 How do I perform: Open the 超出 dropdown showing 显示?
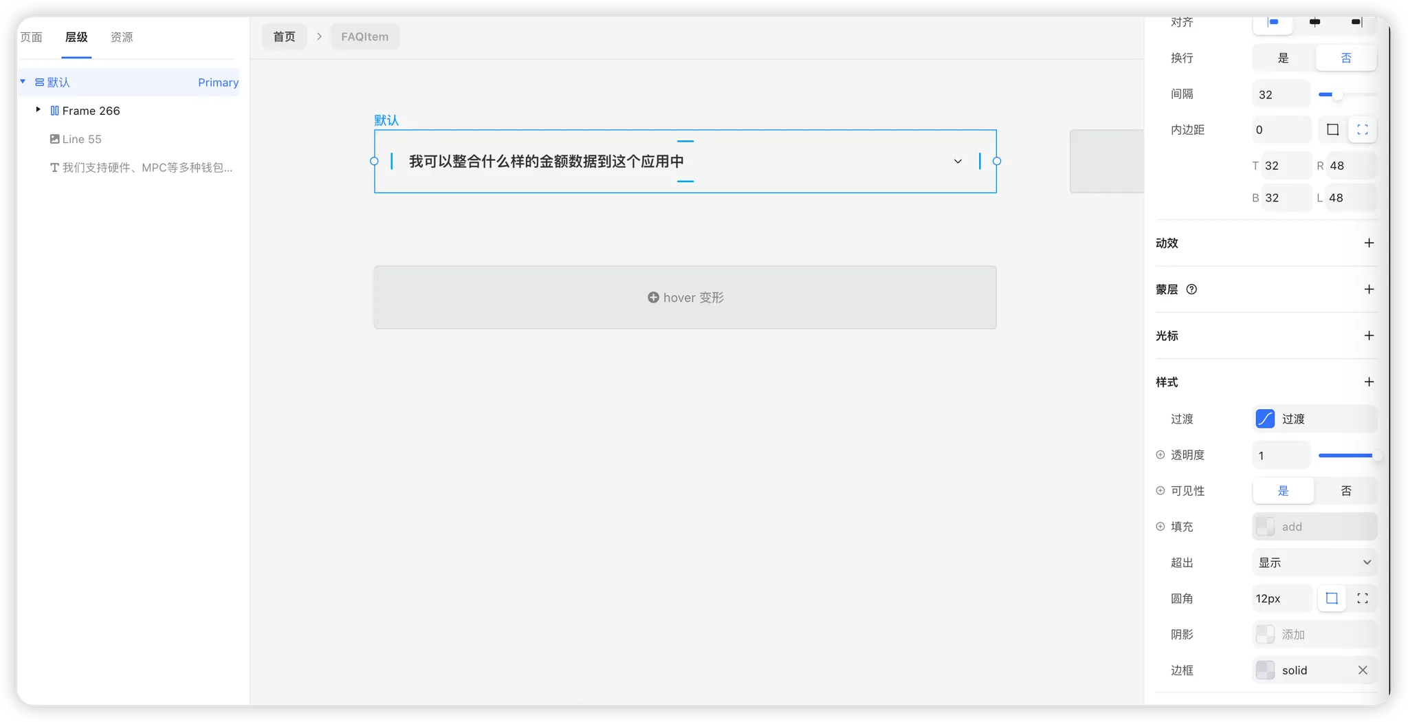click(1314, 562)
